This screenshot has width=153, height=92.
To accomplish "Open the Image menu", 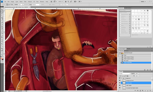I will point(12,2).
